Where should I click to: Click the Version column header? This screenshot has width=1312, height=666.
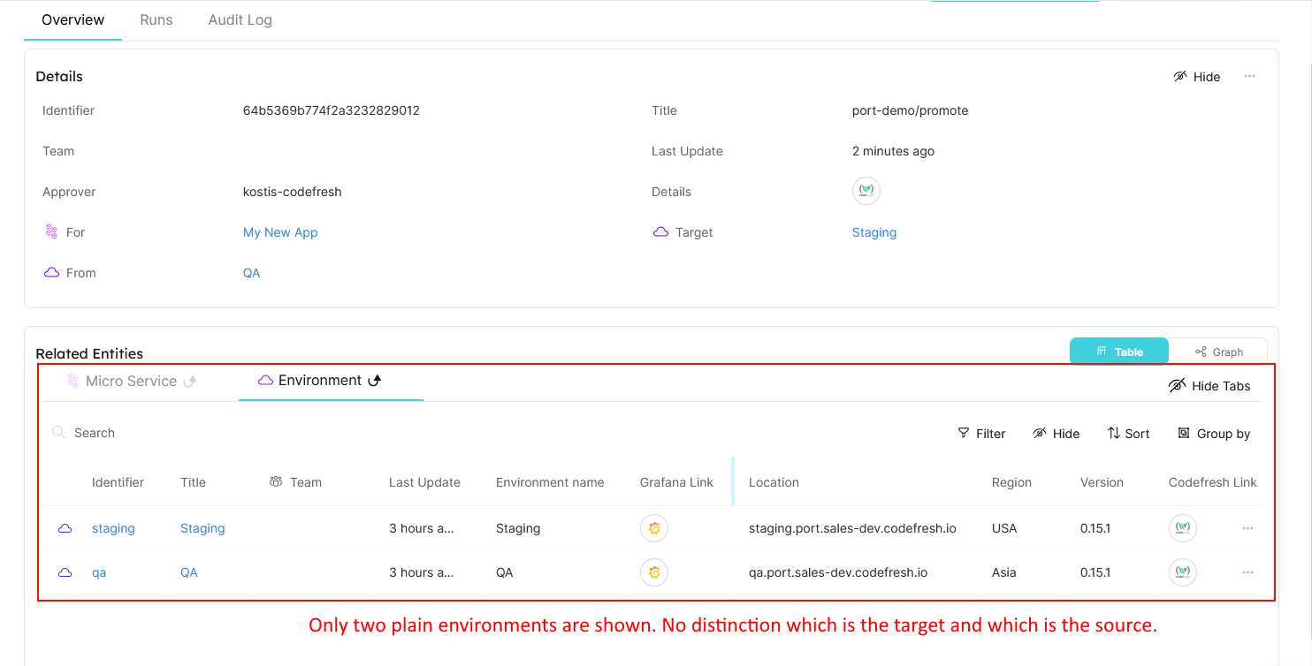pos(1102,482)
